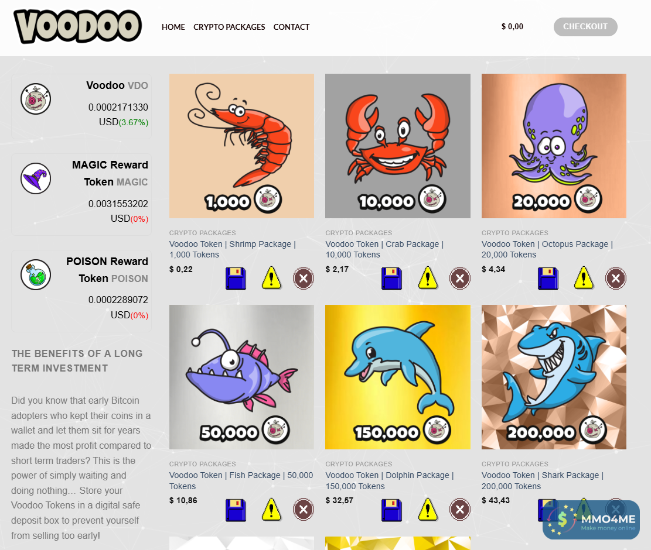This screenshot has height=550, width=651.
Task: Click the Dolphin 150,000 tokens product image
Action: [398, 377]
